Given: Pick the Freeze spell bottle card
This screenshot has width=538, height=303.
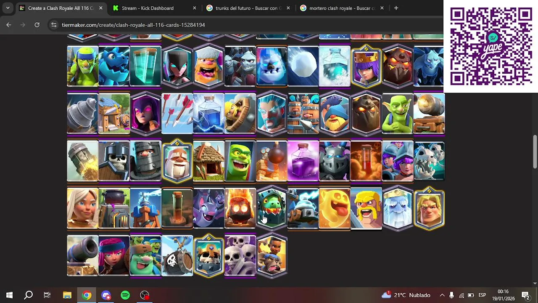Looking at the screenshot, I should (x=335, y=66).
